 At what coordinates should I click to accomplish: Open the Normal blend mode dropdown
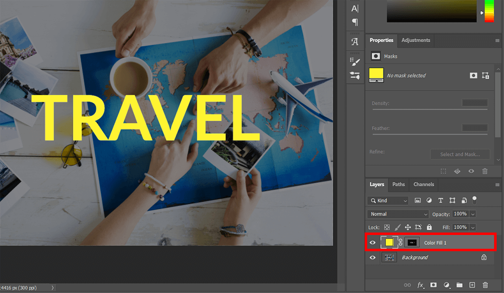tap(398, 214)
